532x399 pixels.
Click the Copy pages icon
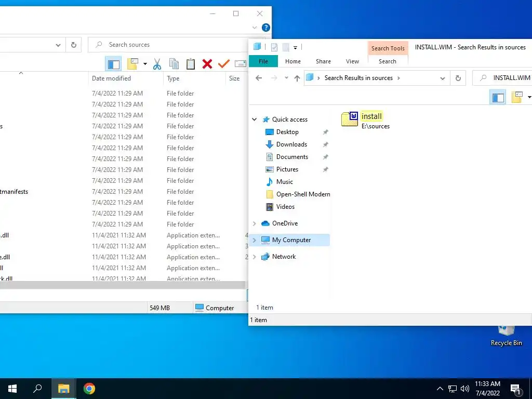(174, 64)
